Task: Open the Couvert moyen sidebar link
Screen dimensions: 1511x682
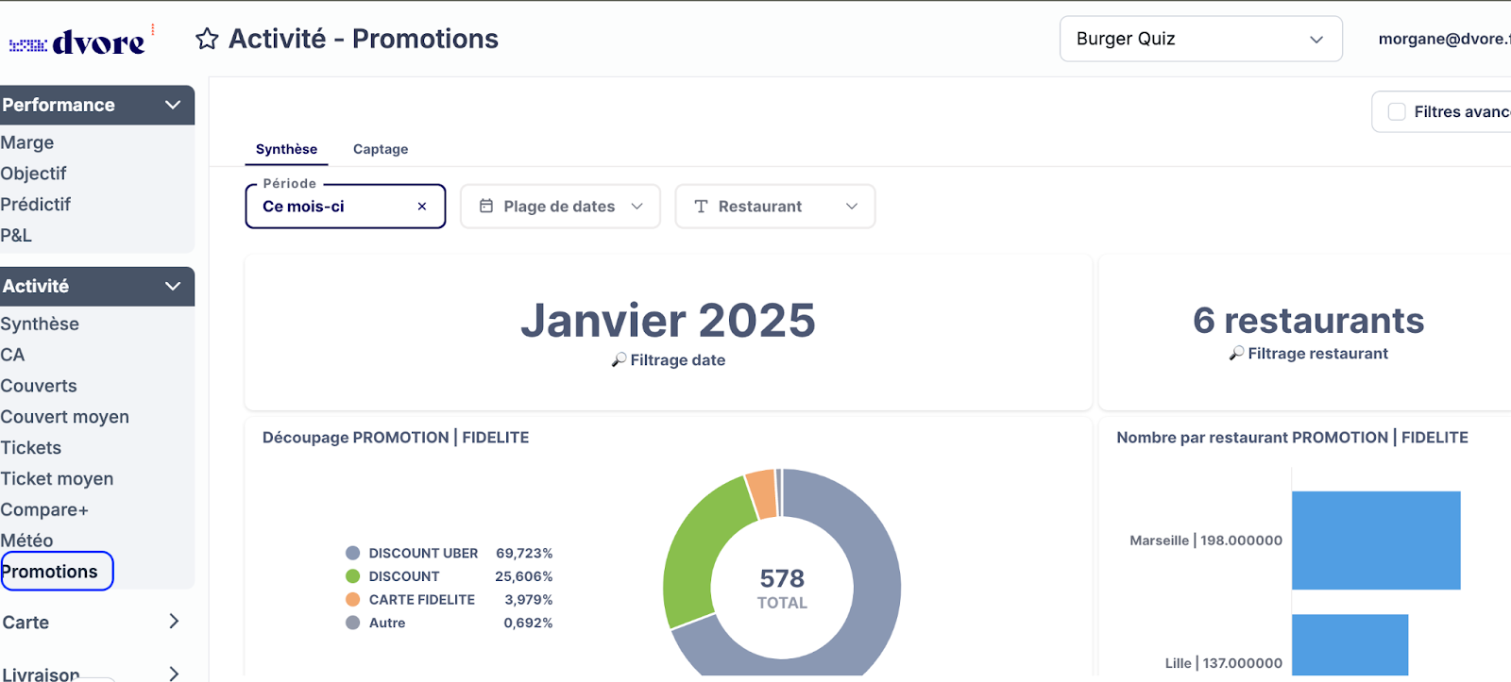Action: [x=65, y=417]
